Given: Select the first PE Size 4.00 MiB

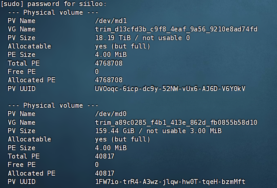Looking at the screenshot, I should 111,55.
